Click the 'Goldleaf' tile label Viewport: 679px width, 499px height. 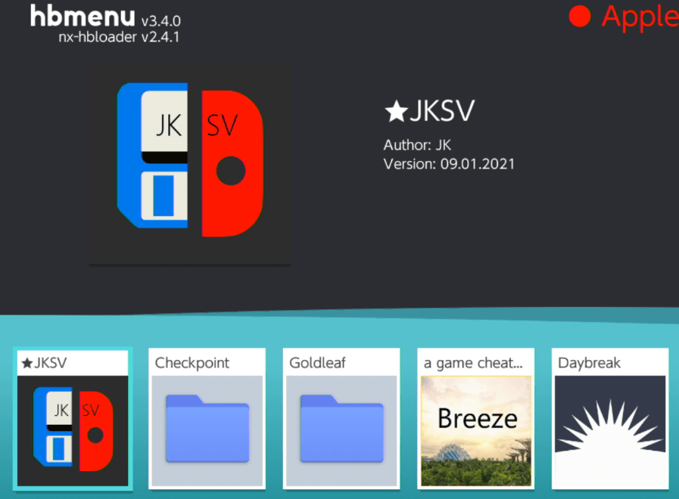(x=317, y=363)
